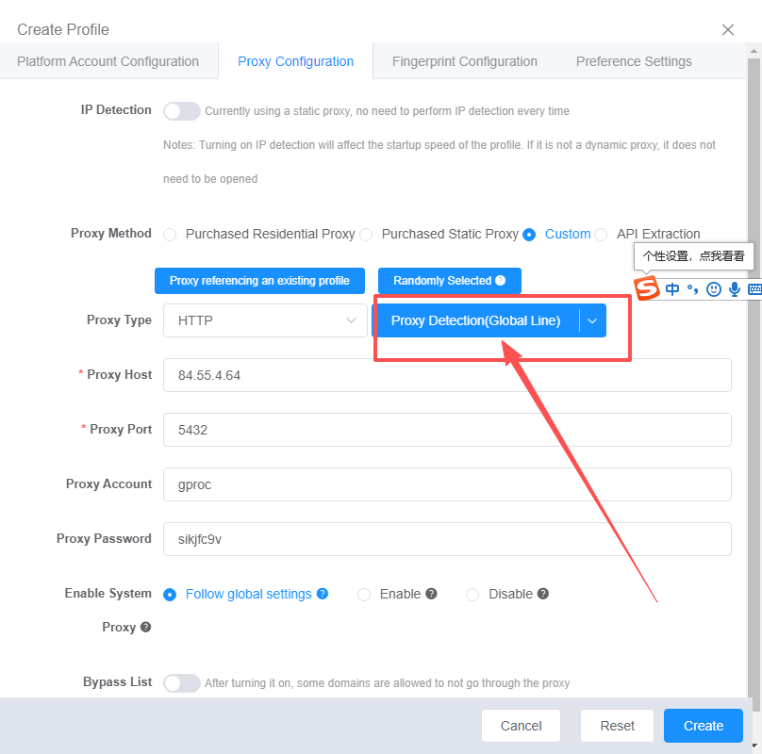The height and width of the screenshot is (754, 762).
Task: Switch to the Fingerprint Configuration tab
Action: 465,61
